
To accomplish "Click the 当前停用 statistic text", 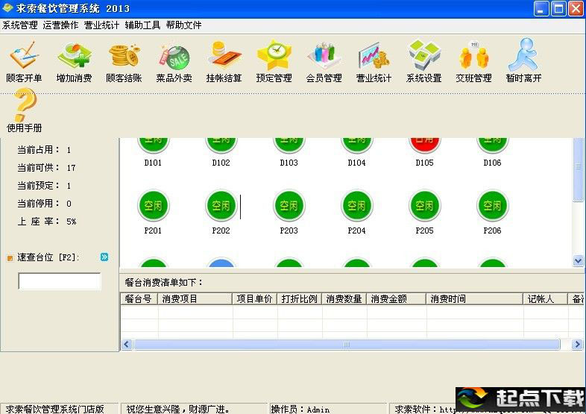I will click(x=44, y=204).
